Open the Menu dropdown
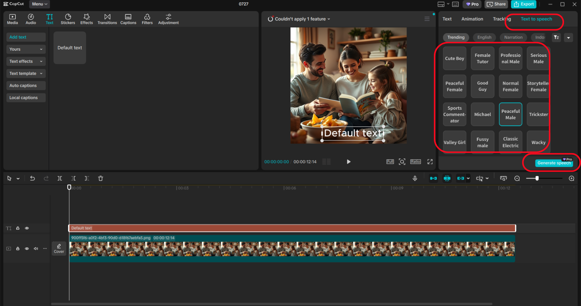 click(x=40, y=4)
